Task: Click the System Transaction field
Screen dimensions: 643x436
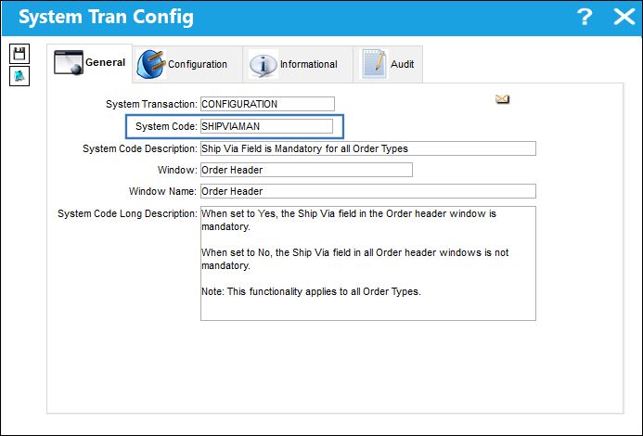Action: pos(267,104)
